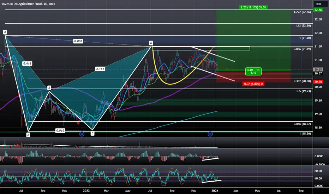Click the 2023 label on time axis
Screen dimensions: 329x194
[x=86, y=190]
